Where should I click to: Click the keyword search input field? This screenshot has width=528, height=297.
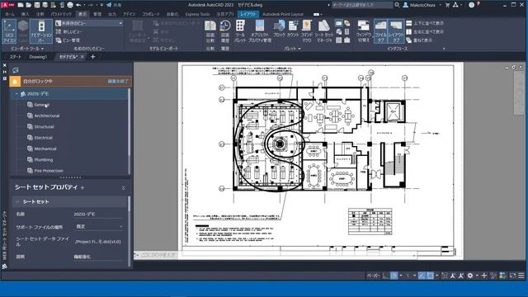pyautogui.click(x=362, y=5)
